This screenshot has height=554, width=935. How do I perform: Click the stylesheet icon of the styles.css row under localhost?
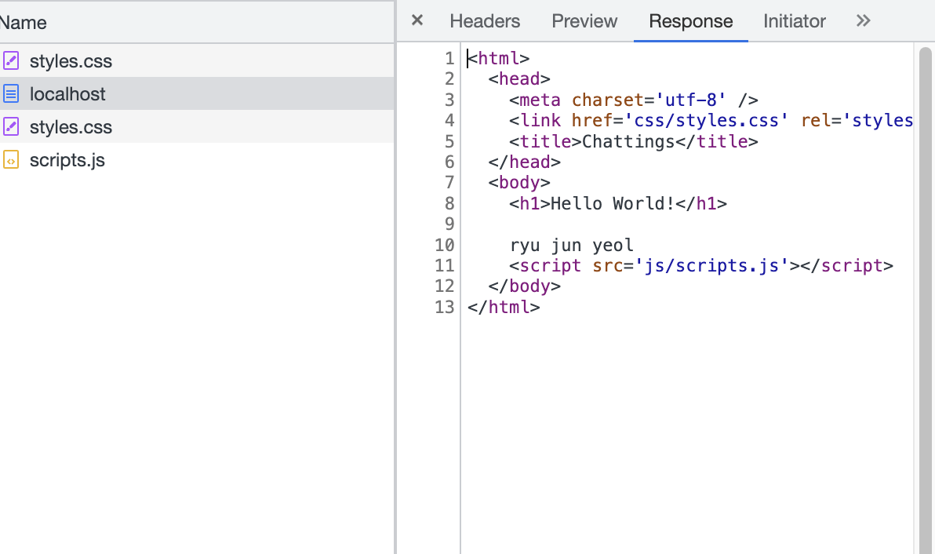coord(11,127)
